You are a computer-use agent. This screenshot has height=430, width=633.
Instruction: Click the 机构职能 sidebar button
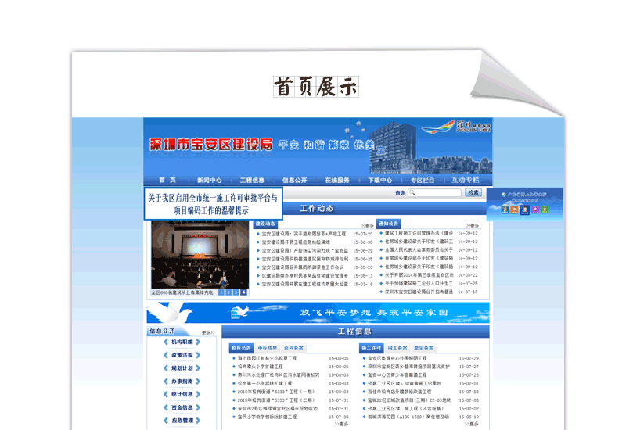(182, 342)
